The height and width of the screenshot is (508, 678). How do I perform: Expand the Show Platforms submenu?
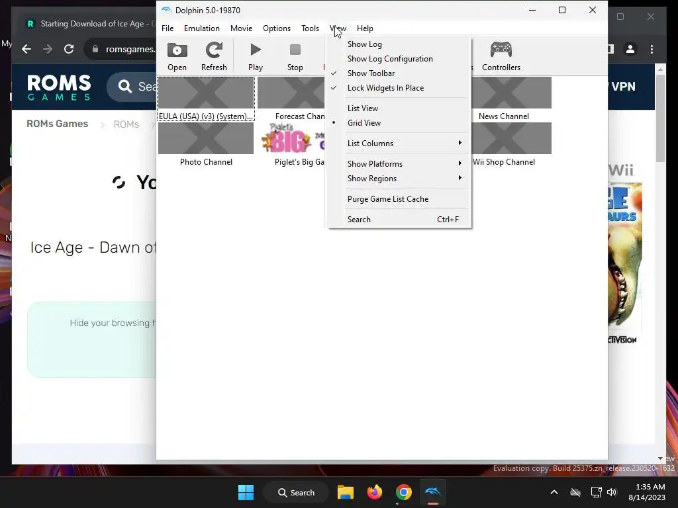tap(399, 164)
